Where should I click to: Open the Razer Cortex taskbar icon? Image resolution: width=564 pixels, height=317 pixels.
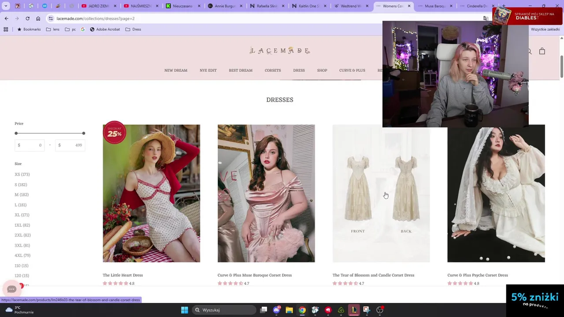point(341,310)
